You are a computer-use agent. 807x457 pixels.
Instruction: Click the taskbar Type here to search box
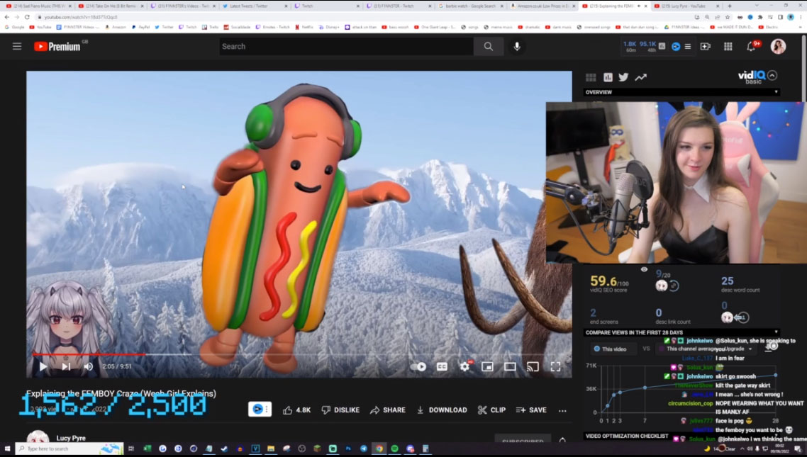click(69, 448)
